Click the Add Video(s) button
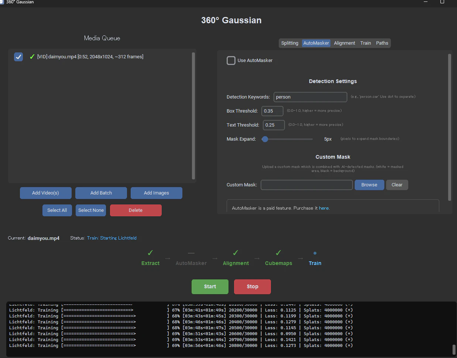Image resolution: width=457 pixels, height=358 pixels. 45,193
